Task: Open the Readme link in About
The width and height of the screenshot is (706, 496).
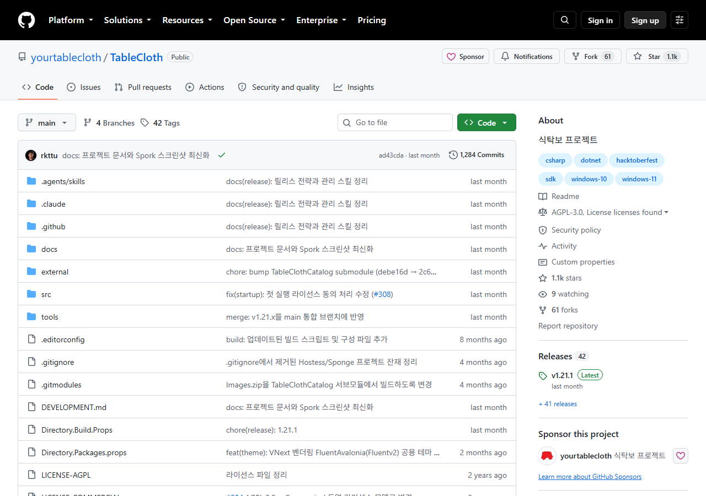Action: [559, 196]
